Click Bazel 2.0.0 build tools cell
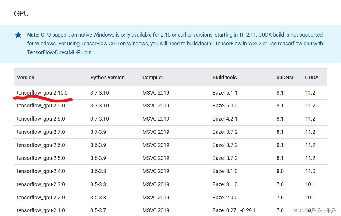 click(225, 198)
